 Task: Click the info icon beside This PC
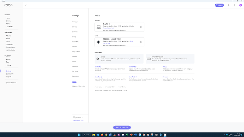coord(110,24)
